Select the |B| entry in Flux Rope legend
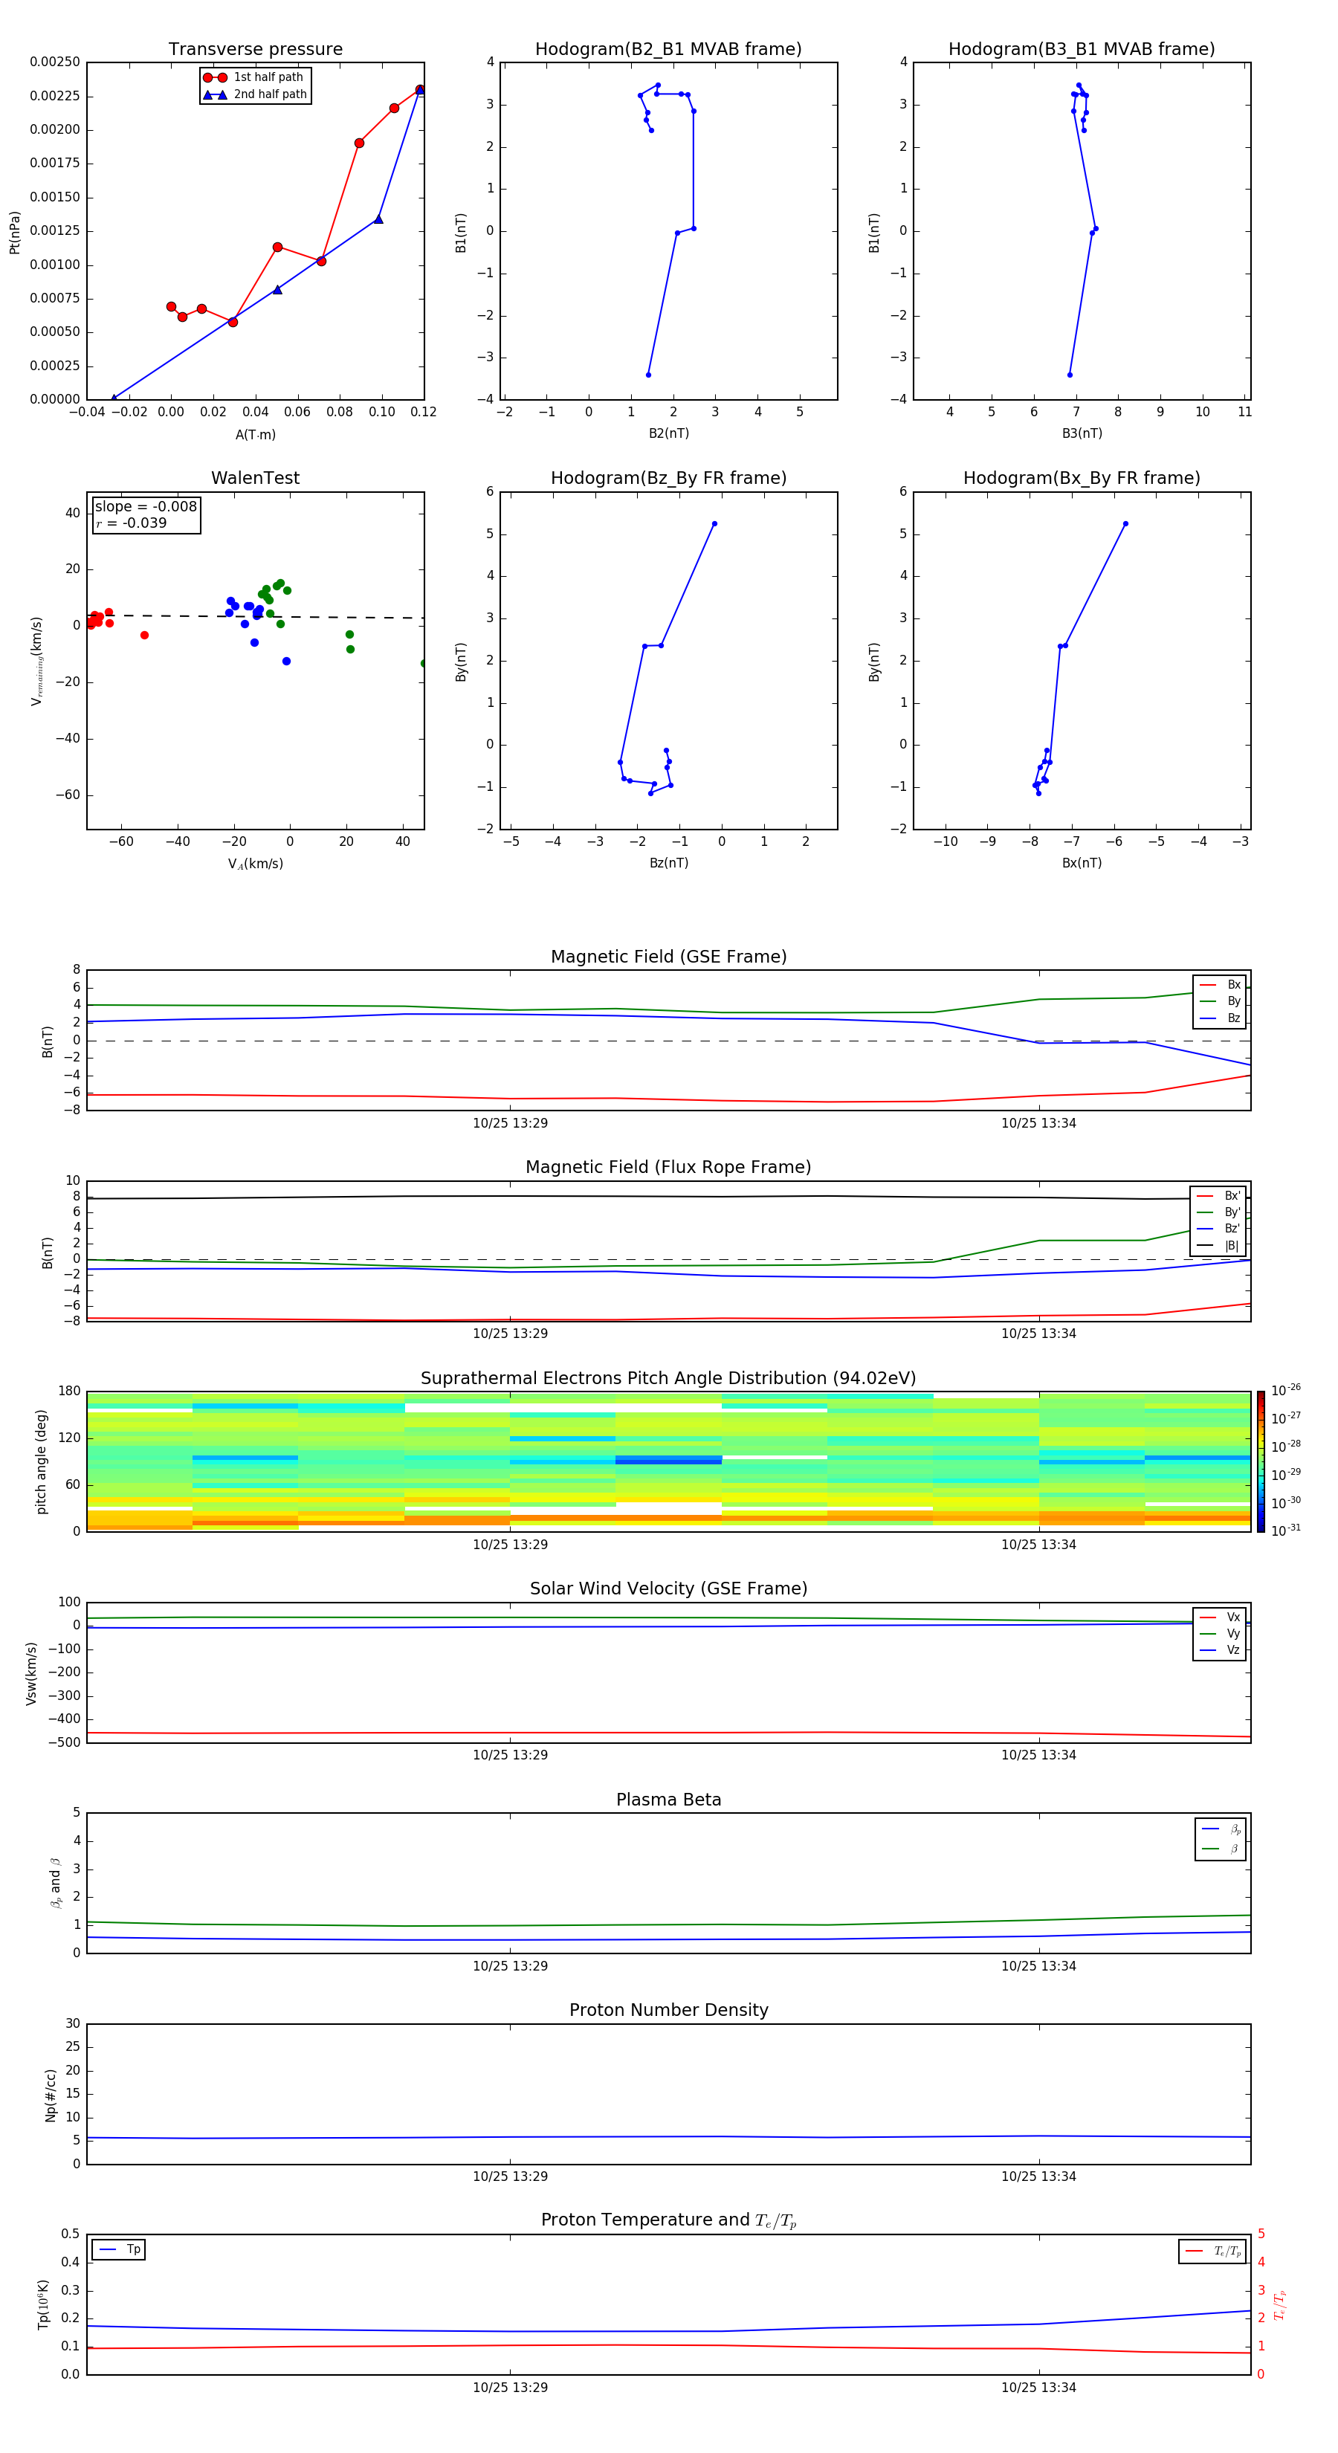The width and height of the screenshot is (1338, 2453). (x=1218, y=1246)
